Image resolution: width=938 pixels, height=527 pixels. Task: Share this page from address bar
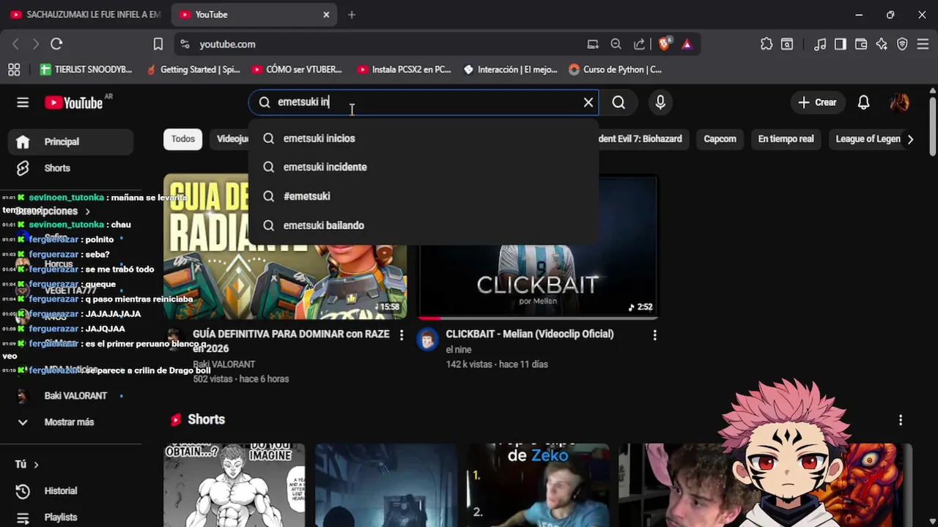pyautogui.click(x=639, y=44)
